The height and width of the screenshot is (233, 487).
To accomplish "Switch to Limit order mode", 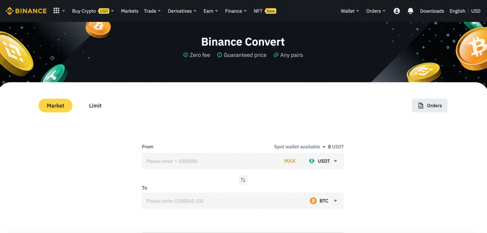I will 95,105.
